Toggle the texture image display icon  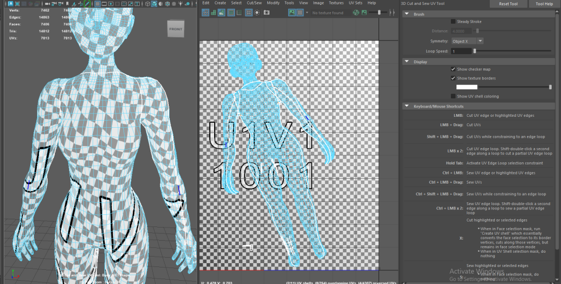click(x=291, y=12)
